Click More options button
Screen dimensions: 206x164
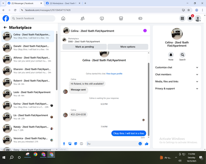point(128,47)
